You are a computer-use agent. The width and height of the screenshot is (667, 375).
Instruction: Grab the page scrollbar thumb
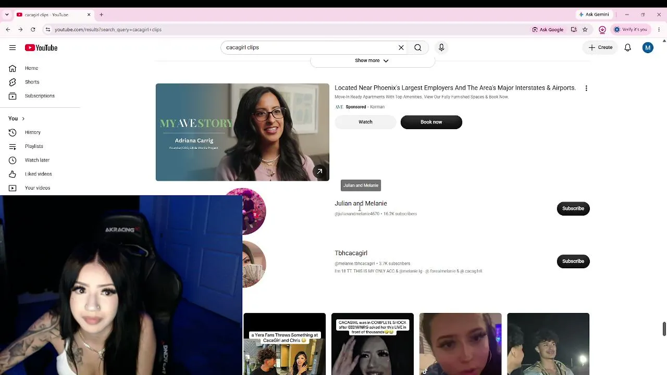[x=664, y=329]
